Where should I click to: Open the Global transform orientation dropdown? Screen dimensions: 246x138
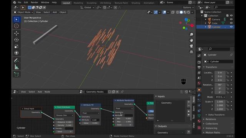(87, 8)
